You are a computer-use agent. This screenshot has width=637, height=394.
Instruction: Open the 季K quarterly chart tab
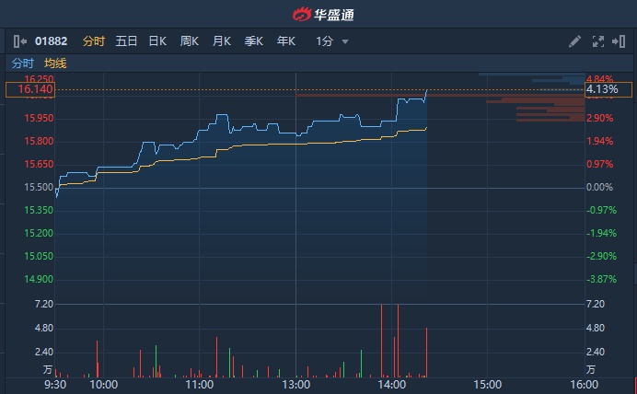pyautogui.click(x=253, y=41)
